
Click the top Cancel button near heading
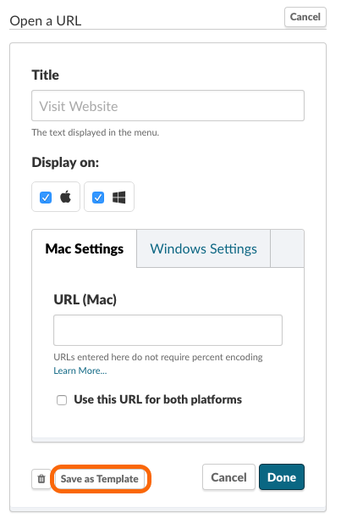(x=305, y=17)
